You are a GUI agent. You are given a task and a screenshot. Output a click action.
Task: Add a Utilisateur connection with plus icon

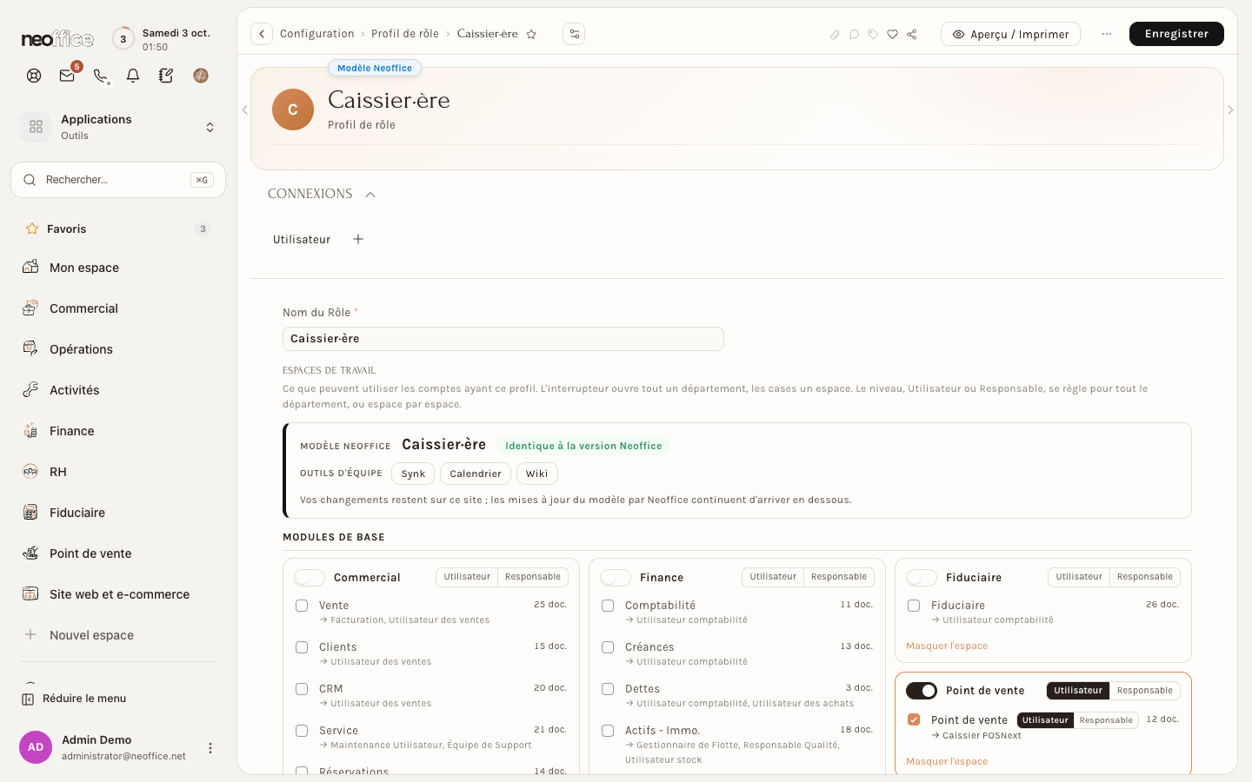tap(358, 239)
